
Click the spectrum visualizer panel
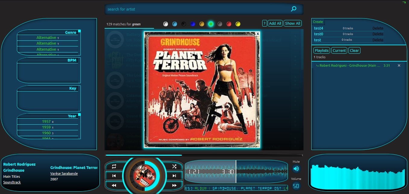tap(358, 173)
